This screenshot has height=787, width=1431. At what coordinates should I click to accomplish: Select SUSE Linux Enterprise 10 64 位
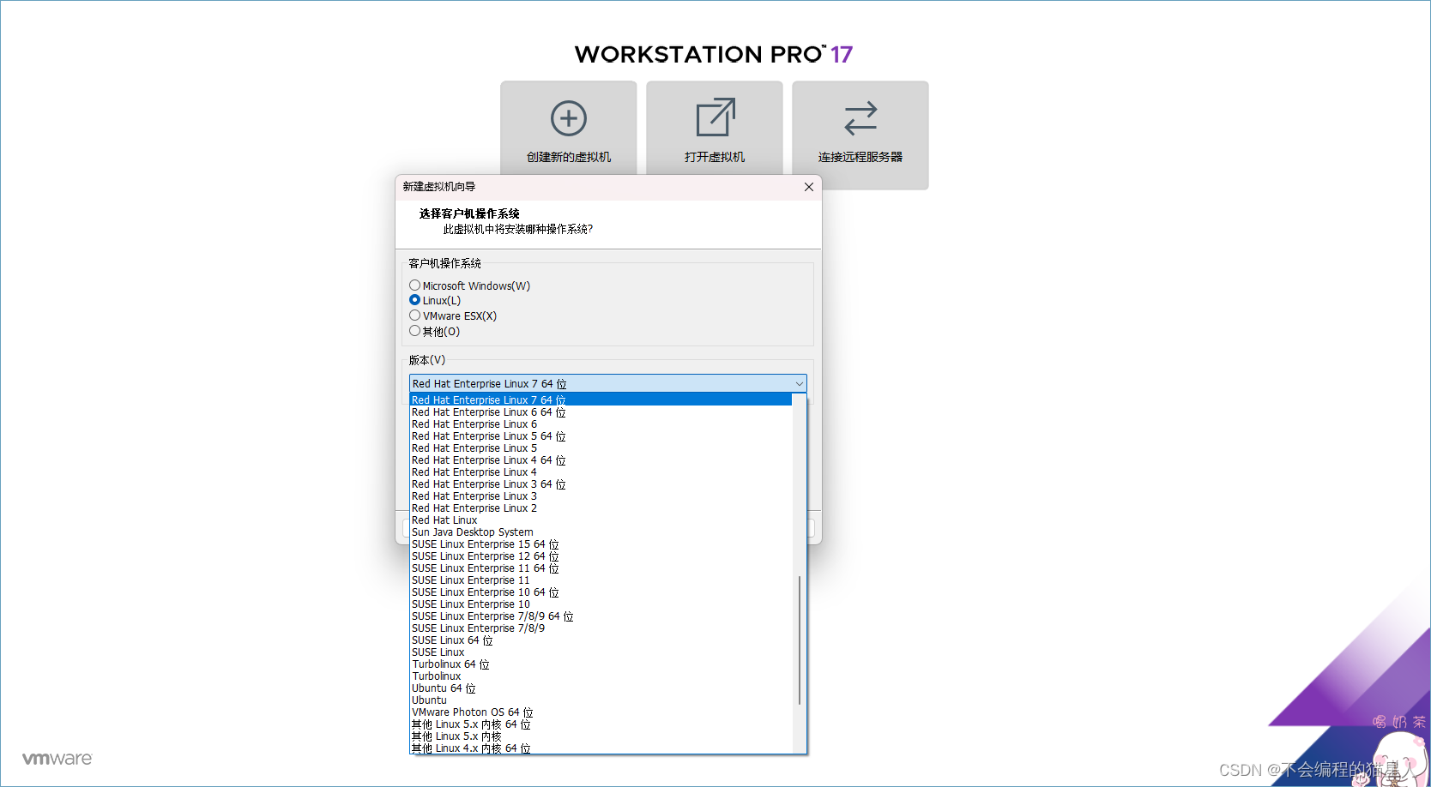click(601, 592)
